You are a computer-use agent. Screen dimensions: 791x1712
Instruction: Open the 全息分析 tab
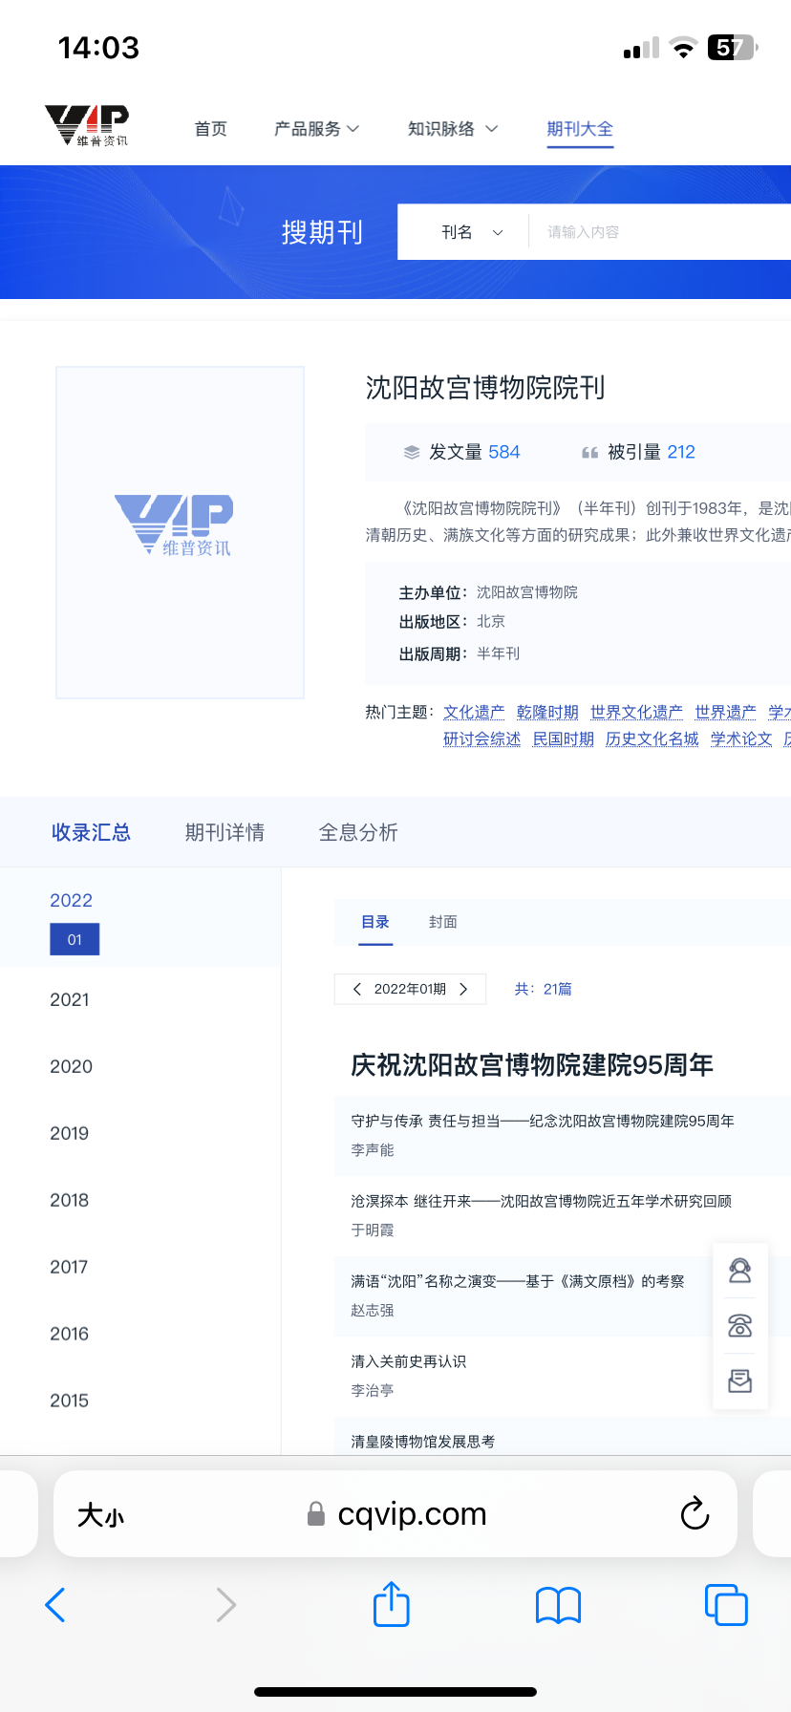click(x=358, y=832)
